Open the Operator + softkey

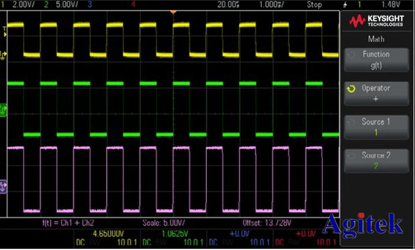[376, 94]
